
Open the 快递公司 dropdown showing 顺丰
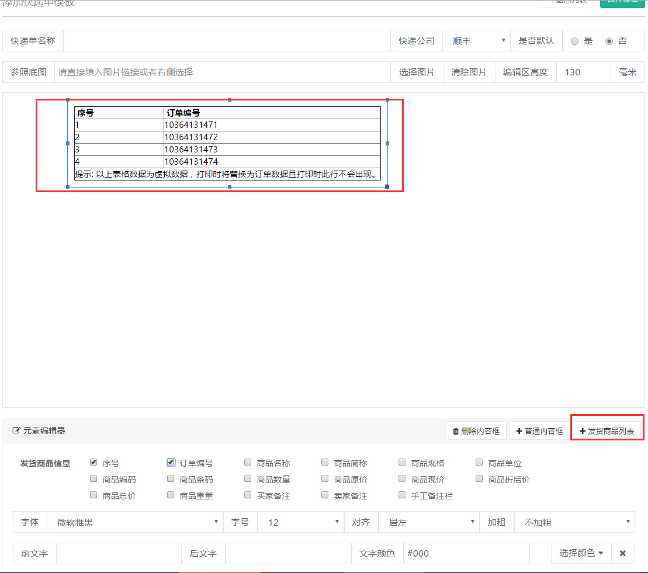point(476,41)
